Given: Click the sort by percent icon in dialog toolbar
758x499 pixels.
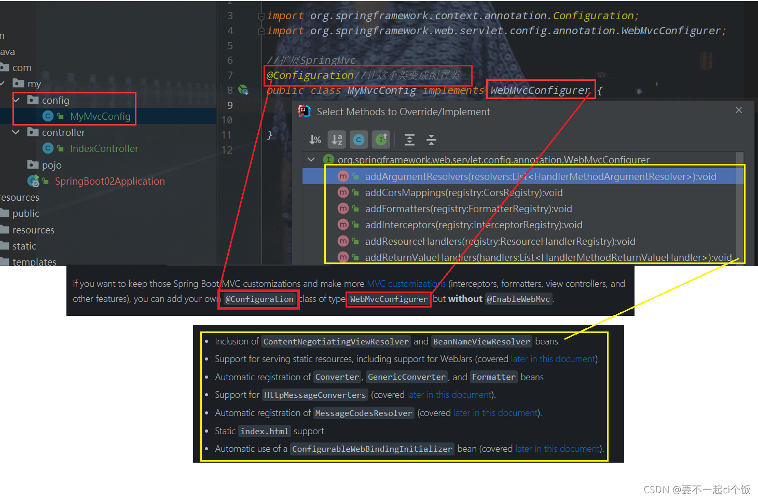Looking at the screenshot, I should tap(315, 140).
